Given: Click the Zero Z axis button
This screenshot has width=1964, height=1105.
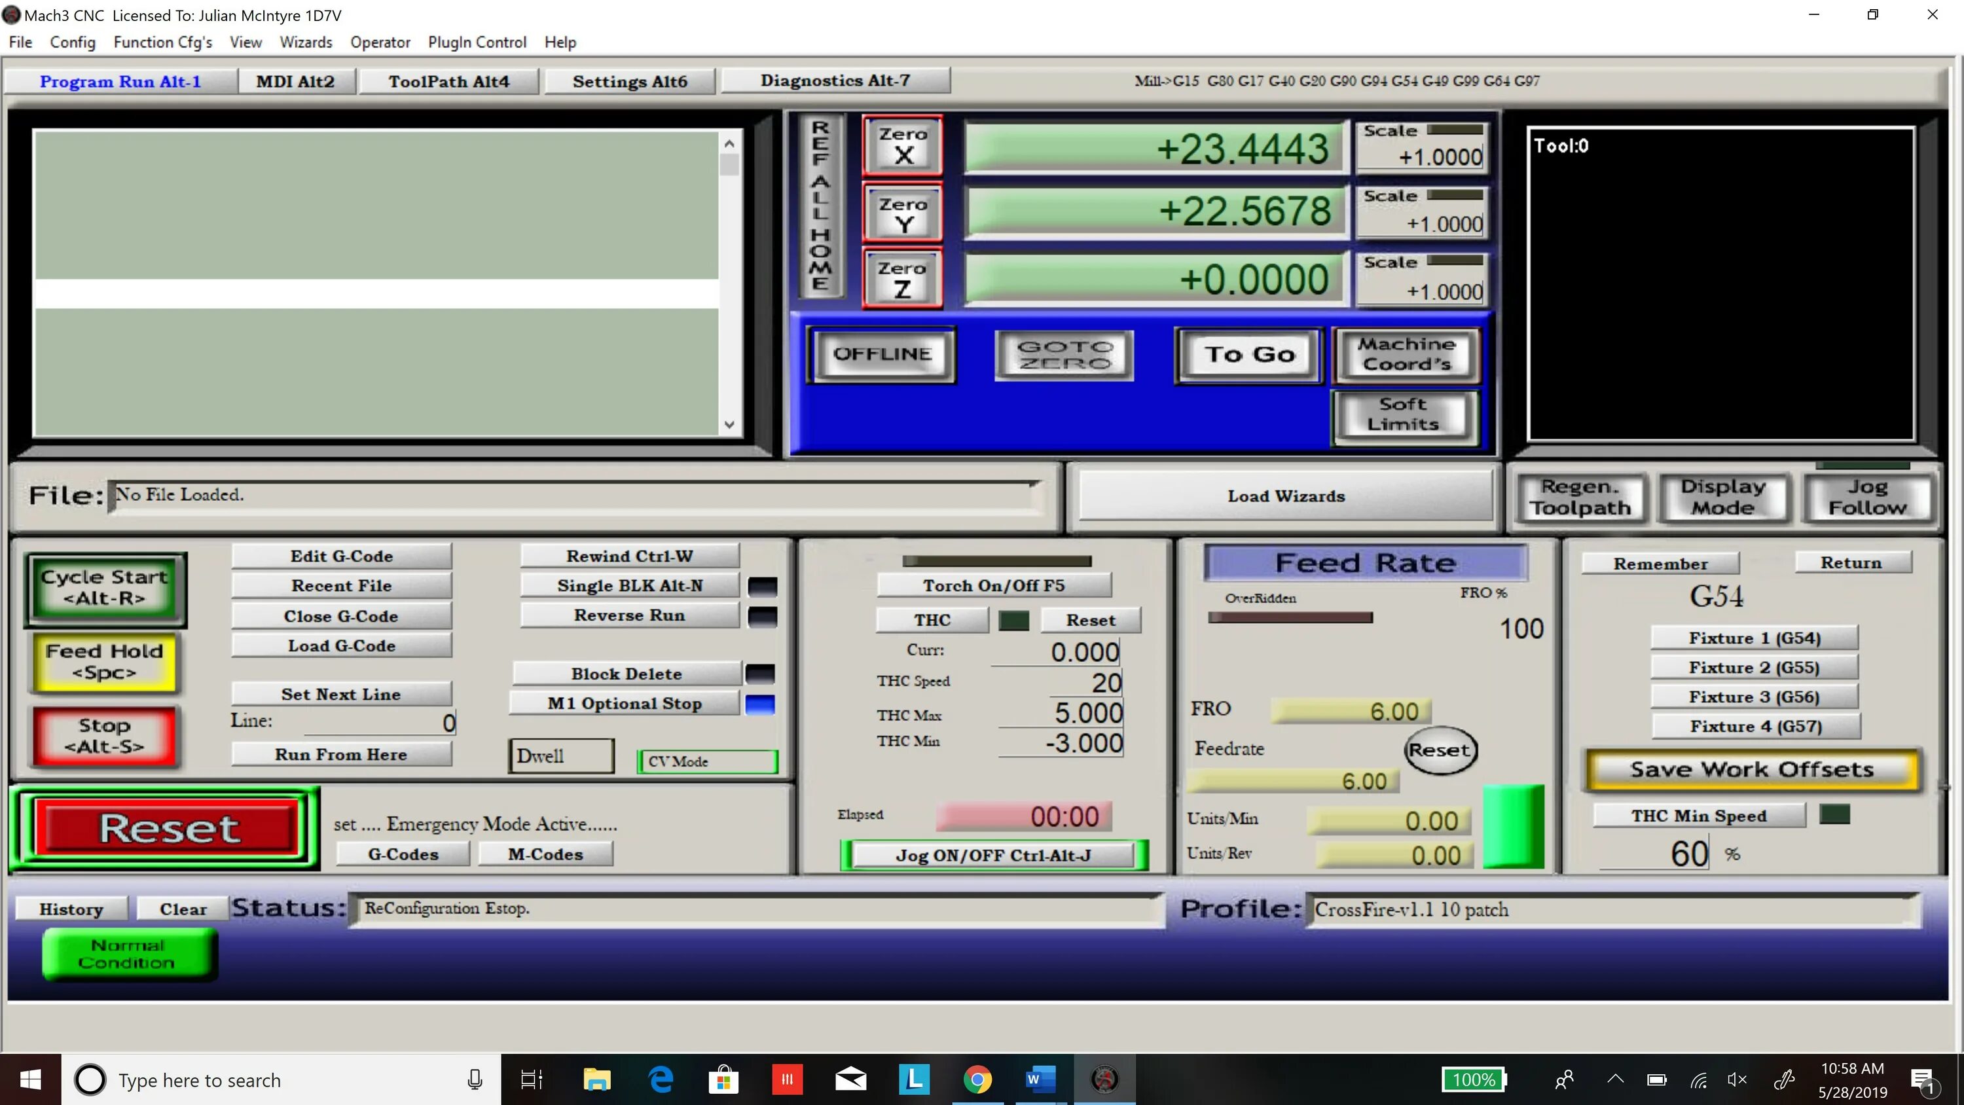Looking at the screenshot, I should pos(901,278).
